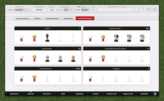Open the Statistiken tab

[68, 18]
